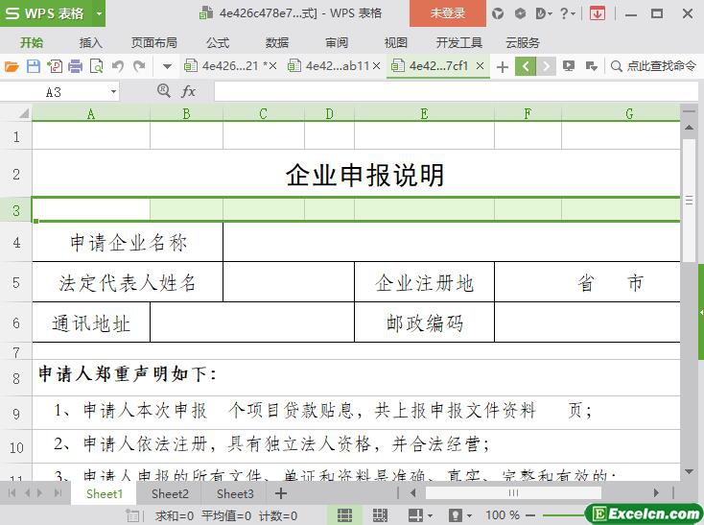
Task: Click the 未登录 login button
Action: 448,13
